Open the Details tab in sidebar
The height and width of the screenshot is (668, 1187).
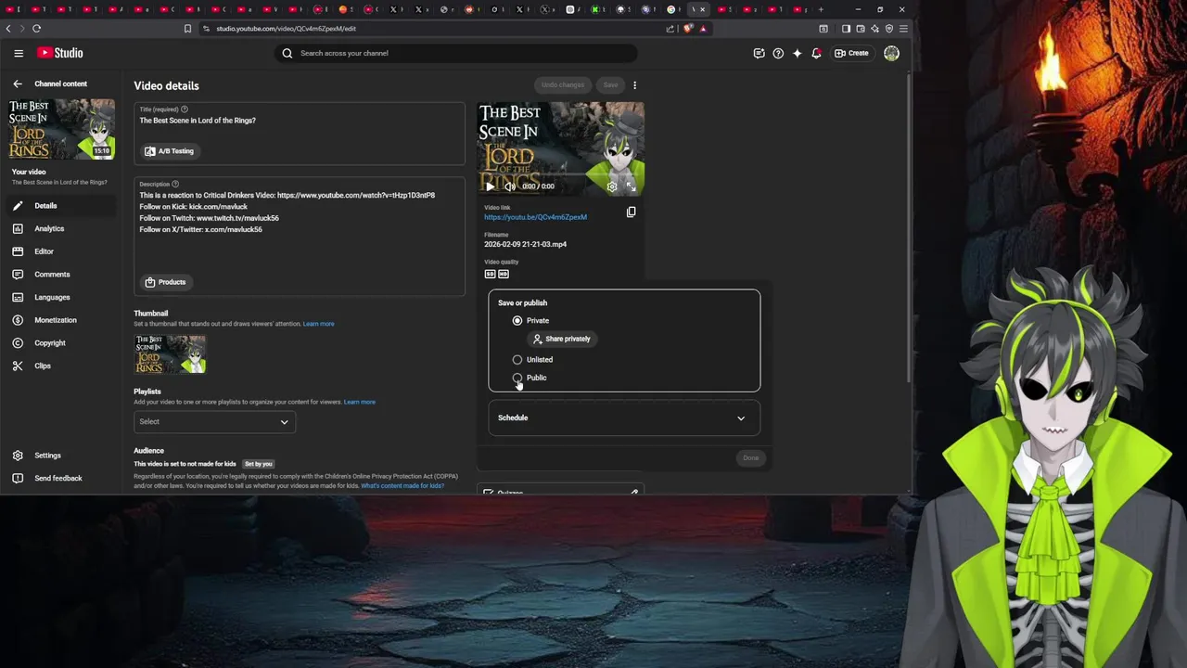(60, 206)
